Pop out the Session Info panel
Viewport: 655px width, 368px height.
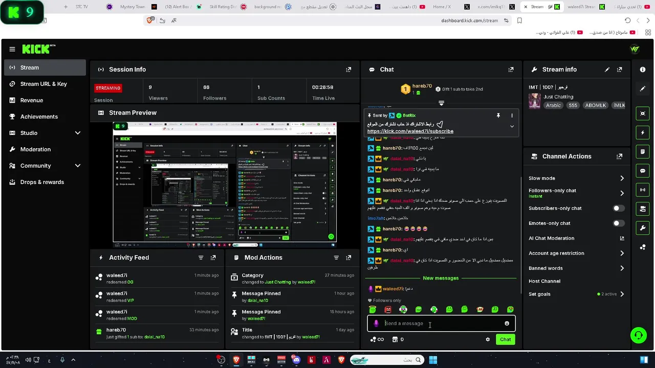coord(348,70)
